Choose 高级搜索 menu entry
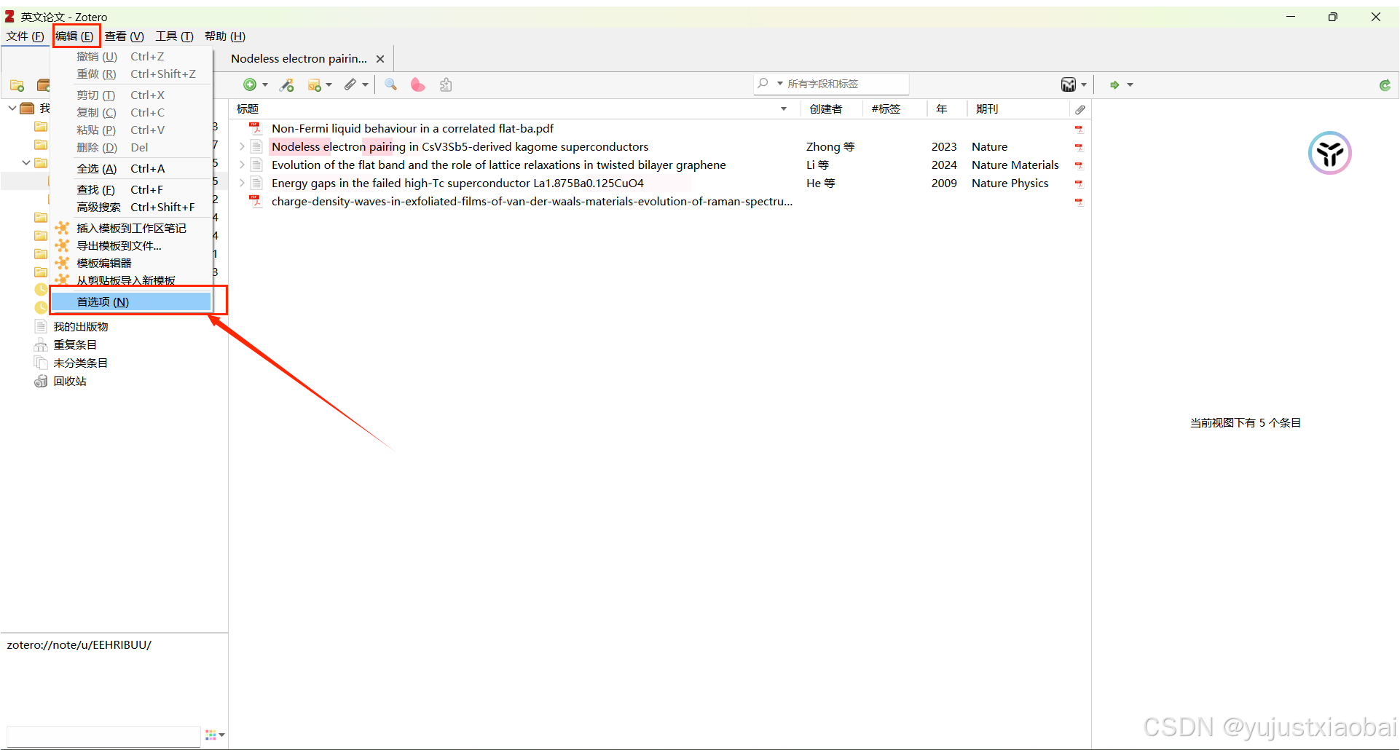1400x750 pixels. click(x=131, y=207)
